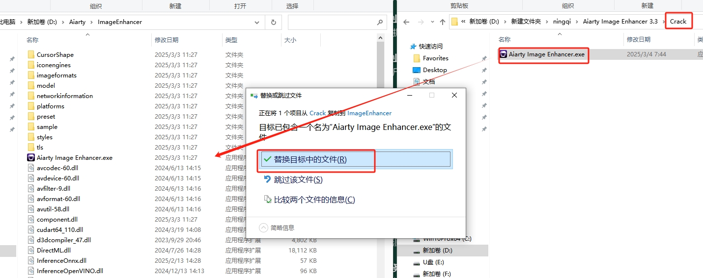Click the U盘 (E:) drive icon
The height and width of the screenshot is (278, 703).
point(417,262)
